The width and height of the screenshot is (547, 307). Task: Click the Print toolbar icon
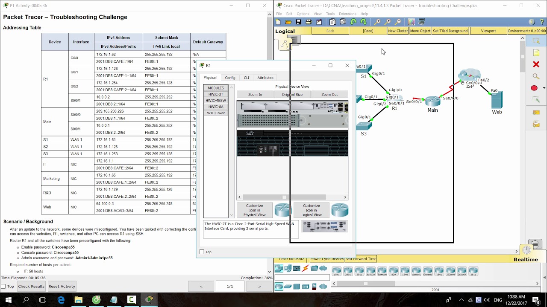tap(309, 22)
